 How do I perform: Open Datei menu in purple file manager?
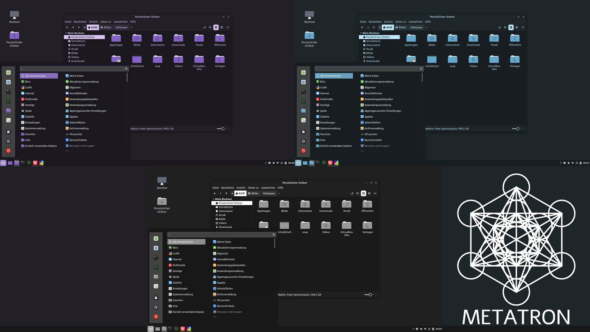point(68,22)
